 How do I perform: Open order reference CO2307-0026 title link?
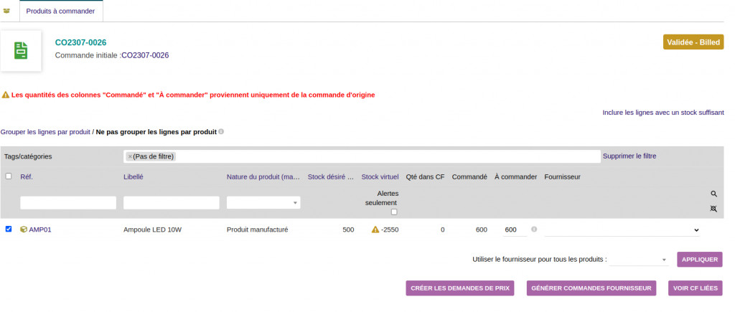tap(80, 42)
